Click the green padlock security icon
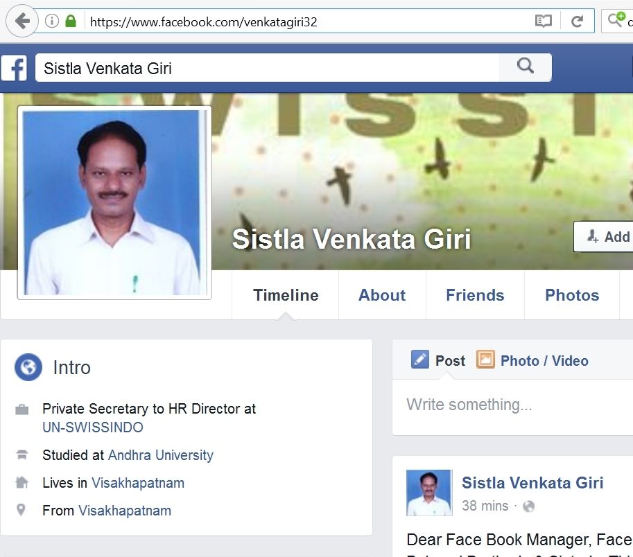Viewport: 633px width, 557px height. point(71,21)
